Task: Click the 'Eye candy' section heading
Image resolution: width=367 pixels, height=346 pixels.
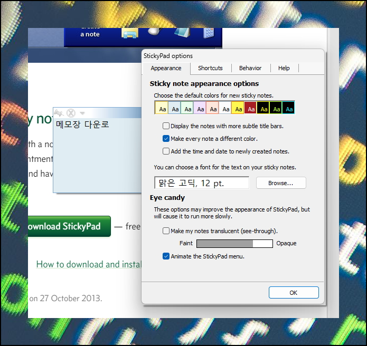Action: [167, 198]
